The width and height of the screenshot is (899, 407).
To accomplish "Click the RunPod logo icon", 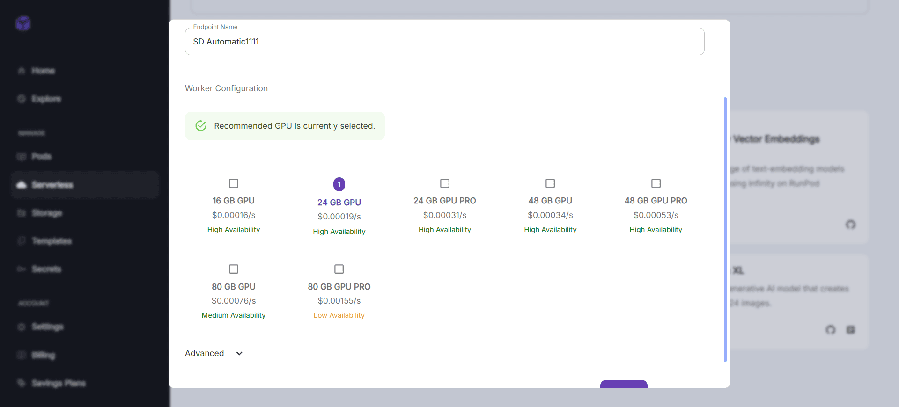I will pos(23,23).
